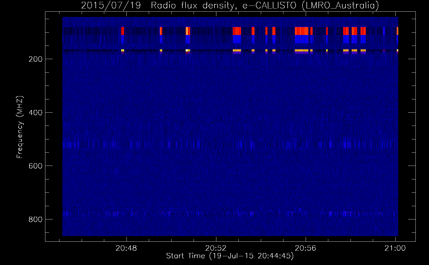Click the '20:48' time tick label

click(126, 248)
